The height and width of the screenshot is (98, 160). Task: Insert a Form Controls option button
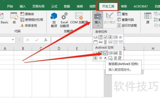(x=120, y=37)
